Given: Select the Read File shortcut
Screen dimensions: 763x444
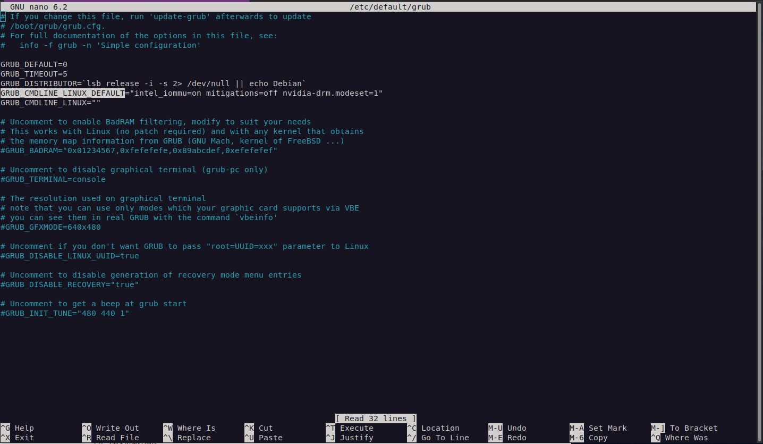Looking at the screenshot, I should click(117, 438).
